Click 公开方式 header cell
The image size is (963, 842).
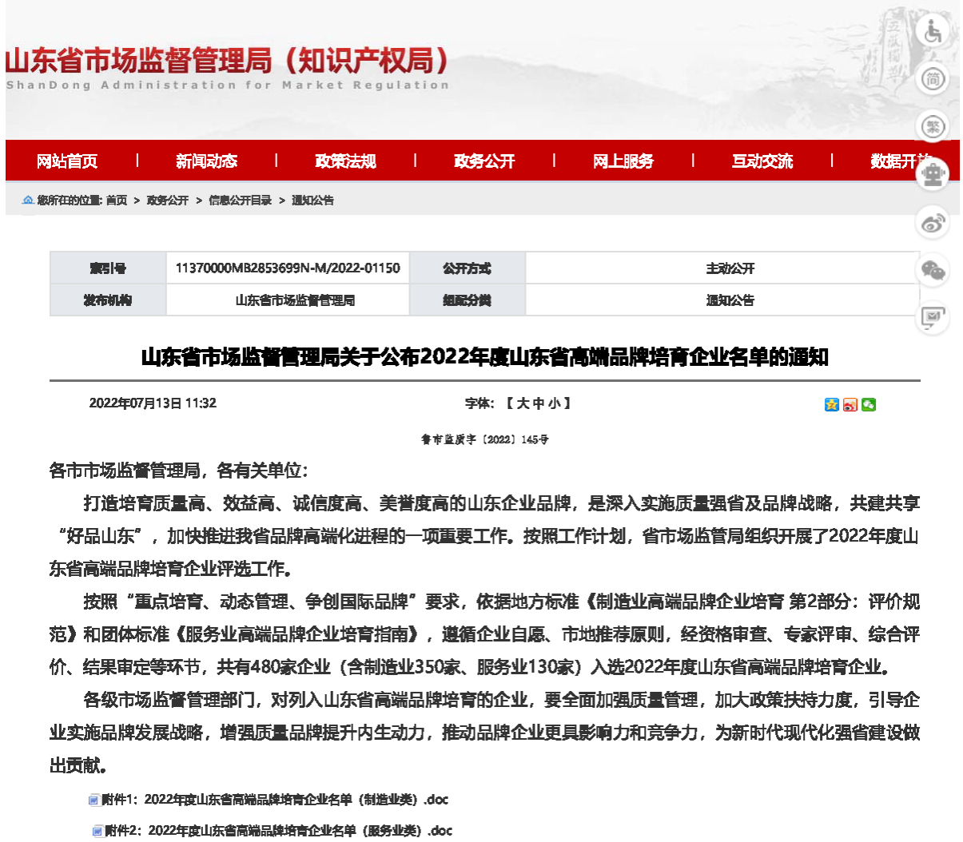click(468, 268)
